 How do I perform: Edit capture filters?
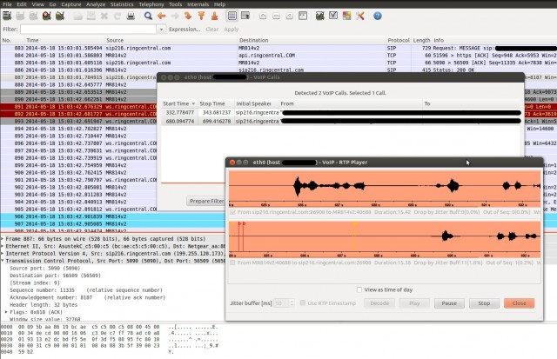click(x=319, y=16)
